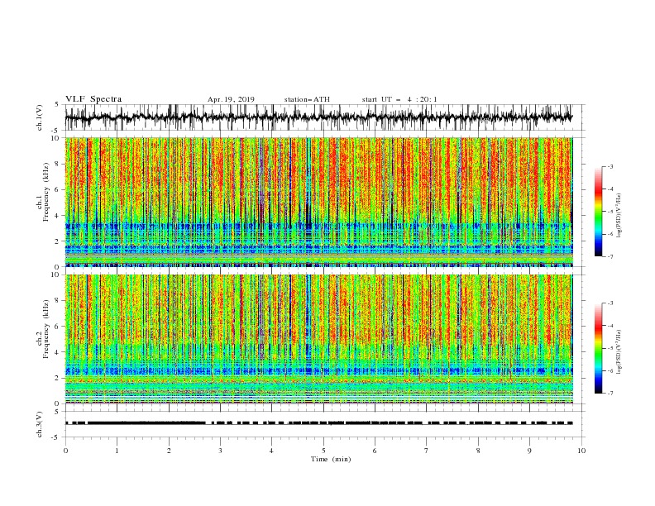The width and height of the screenshot is (655, 506).
Task: Click time axis tick label "3"
Action: click(x=220, y=451)
